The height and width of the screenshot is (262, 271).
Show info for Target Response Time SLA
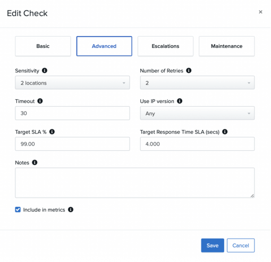pyautogui.click(x=225, y=132)
